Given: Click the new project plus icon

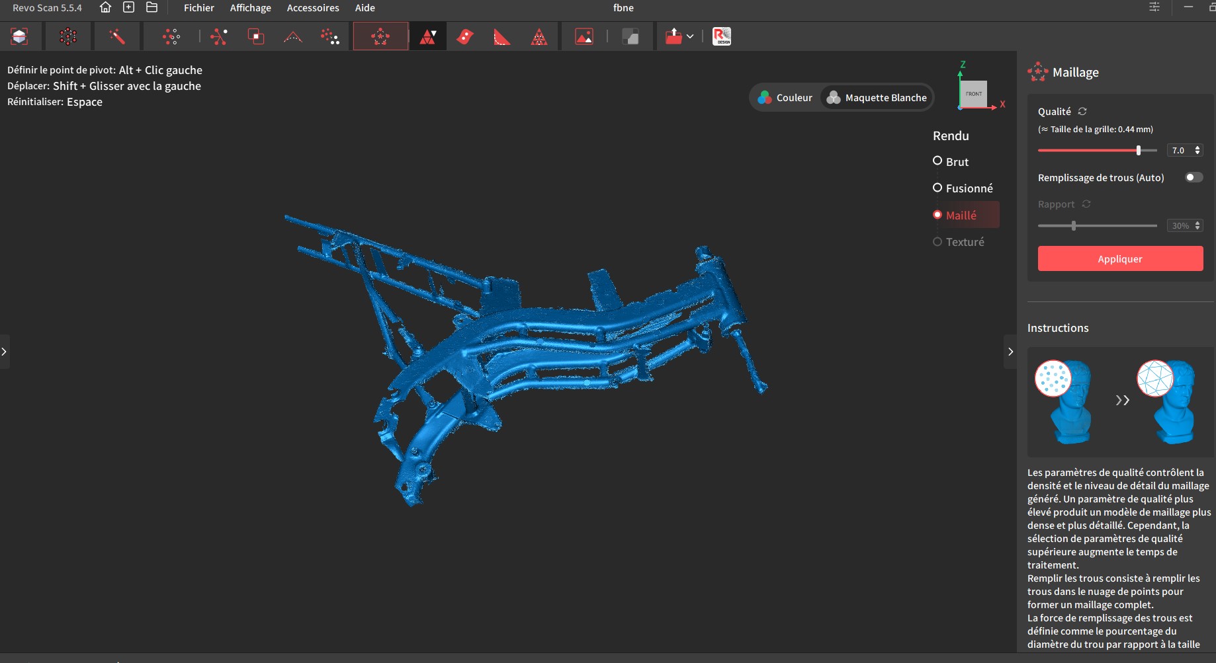Looking at the screenshot, I should click(128, 8).
